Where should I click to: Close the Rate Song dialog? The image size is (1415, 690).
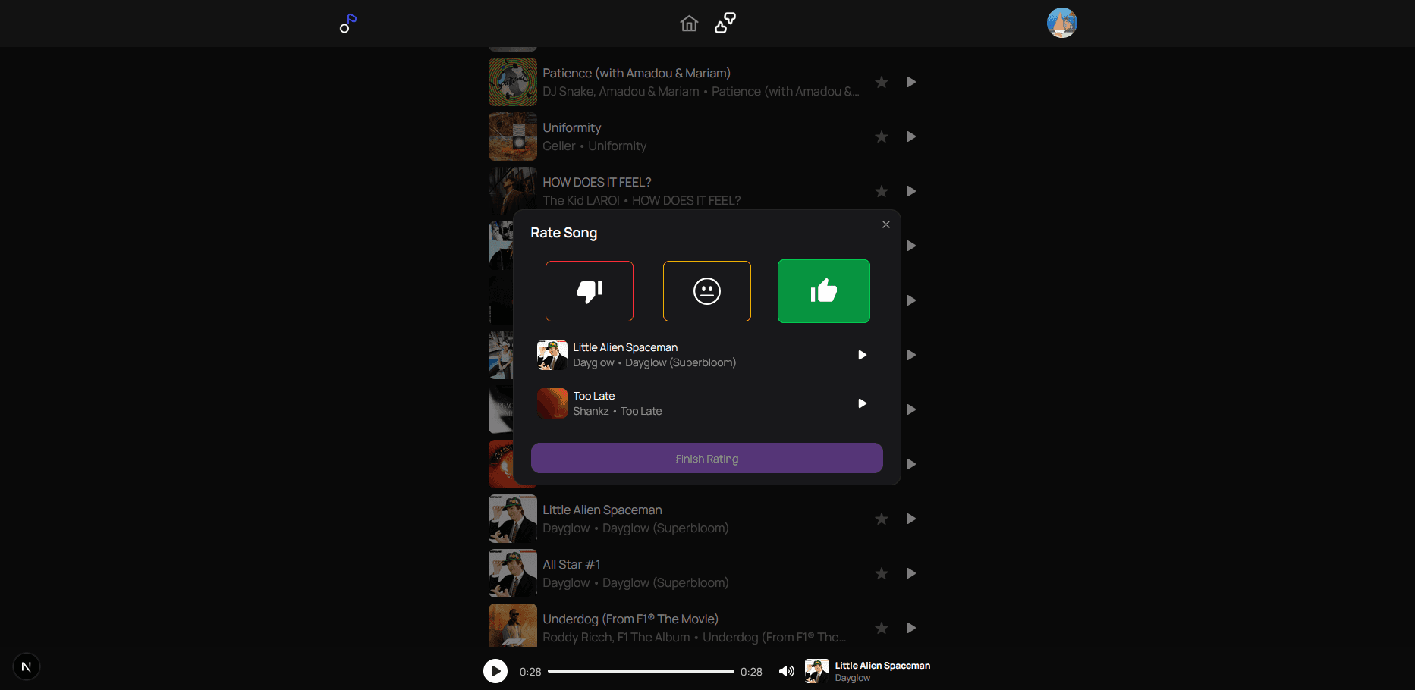(x=886, y=224)
